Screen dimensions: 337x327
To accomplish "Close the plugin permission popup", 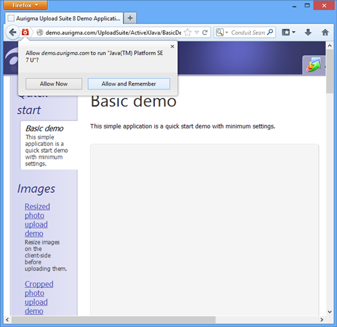I will 173,46.
